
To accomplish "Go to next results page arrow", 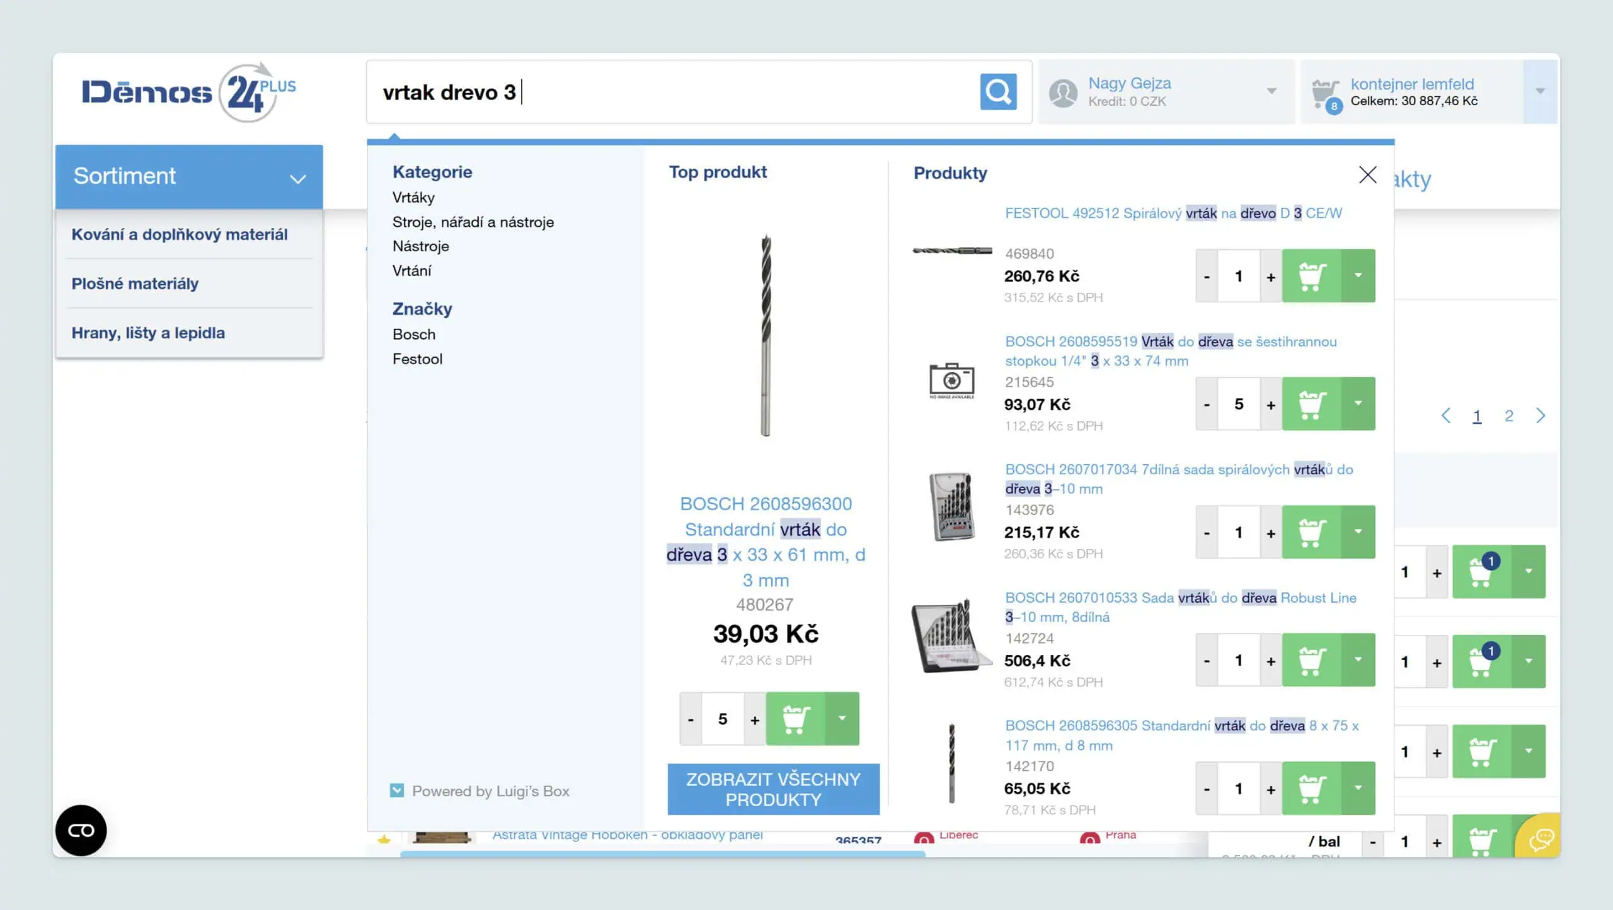I will tap(1540, 416).
